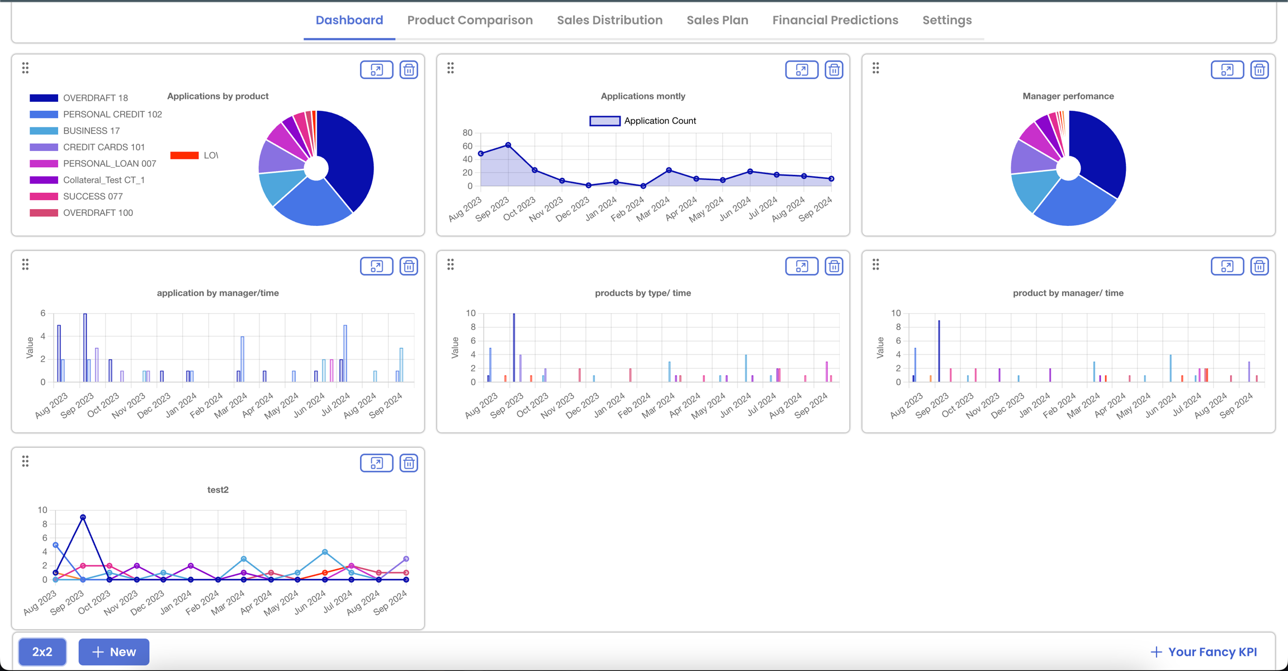Click Your Fancy KPI link
Viewport: 1288px width, 671px height.
tap(1204, 651)
